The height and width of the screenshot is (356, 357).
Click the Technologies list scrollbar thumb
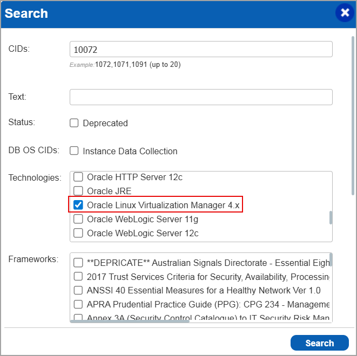pos(331,217)
